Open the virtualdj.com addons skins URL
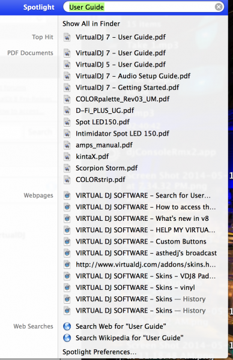Screen dimensions: 233x360 pos(146,265)
